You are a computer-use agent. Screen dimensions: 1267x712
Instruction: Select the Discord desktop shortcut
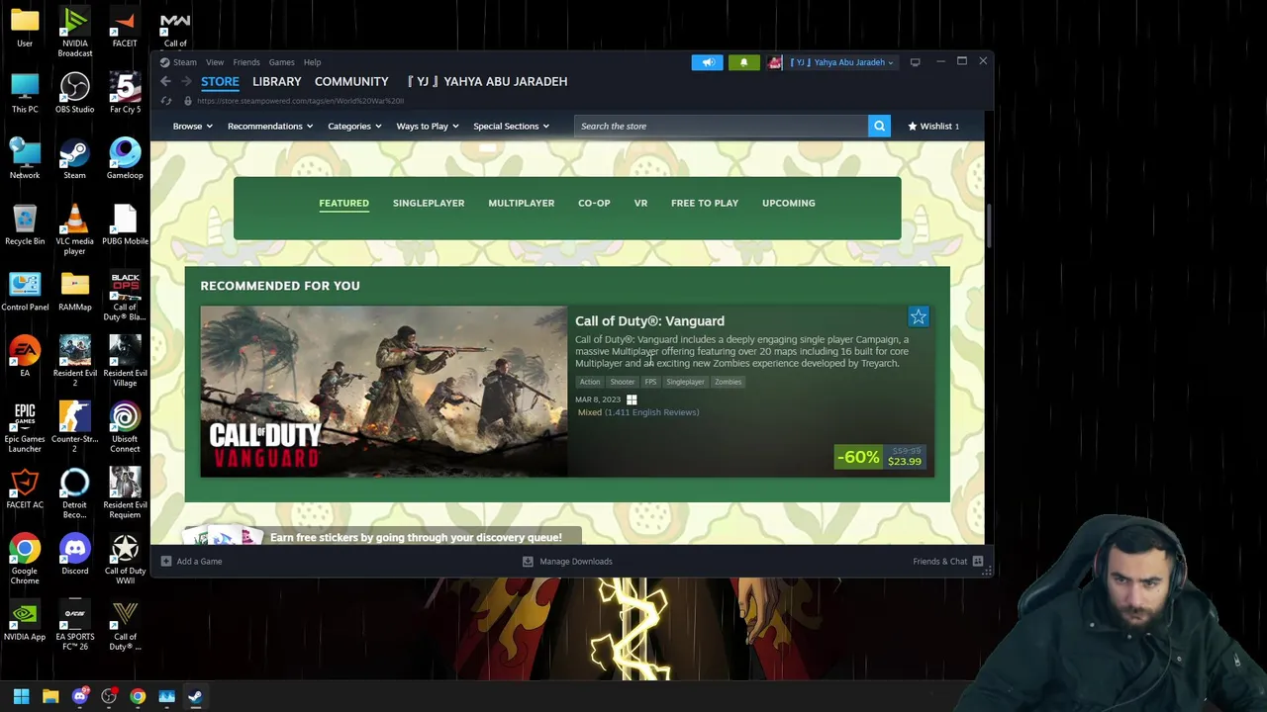coord(74,555)
